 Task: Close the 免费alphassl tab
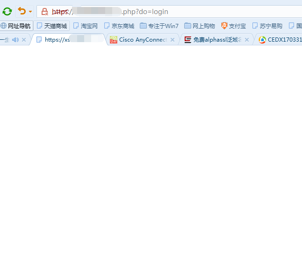tap(247, 40)
